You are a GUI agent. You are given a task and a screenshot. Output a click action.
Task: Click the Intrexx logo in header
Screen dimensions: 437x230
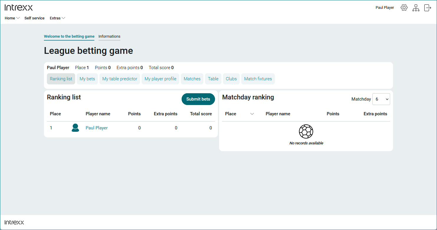tap(19, 8)
